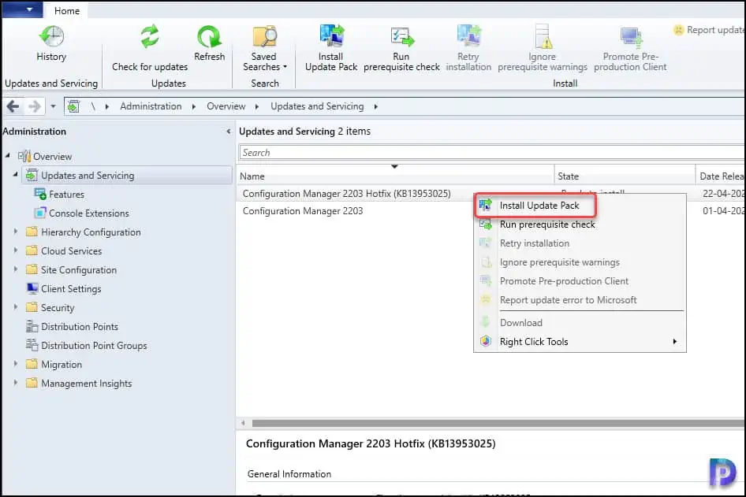Expand the Site Configuration folder
The image size is (746, 497).
click(16, 269)
